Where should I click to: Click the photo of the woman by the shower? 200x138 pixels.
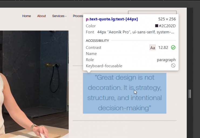(34, 84)
